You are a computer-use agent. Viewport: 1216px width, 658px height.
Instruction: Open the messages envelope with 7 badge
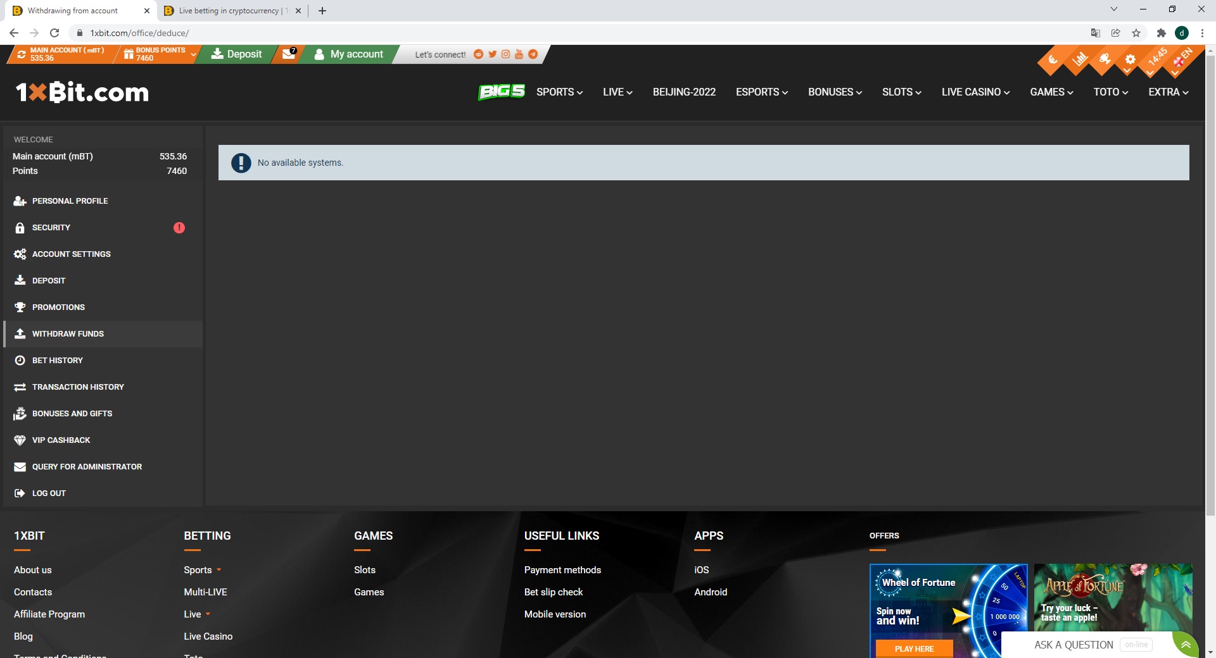pyautogui.click(x=289, y=54)
